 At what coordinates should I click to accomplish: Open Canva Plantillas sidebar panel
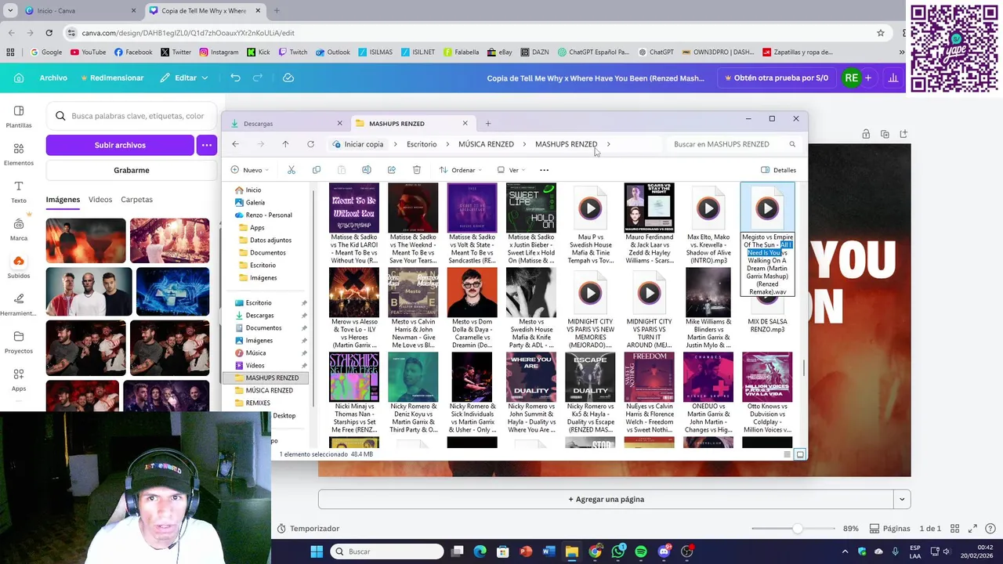pos(19,117)
